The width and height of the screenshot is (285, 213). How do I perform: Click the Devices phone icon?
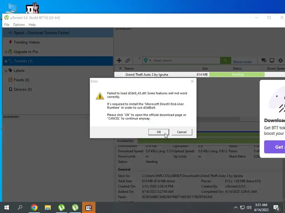coord(11,89)
